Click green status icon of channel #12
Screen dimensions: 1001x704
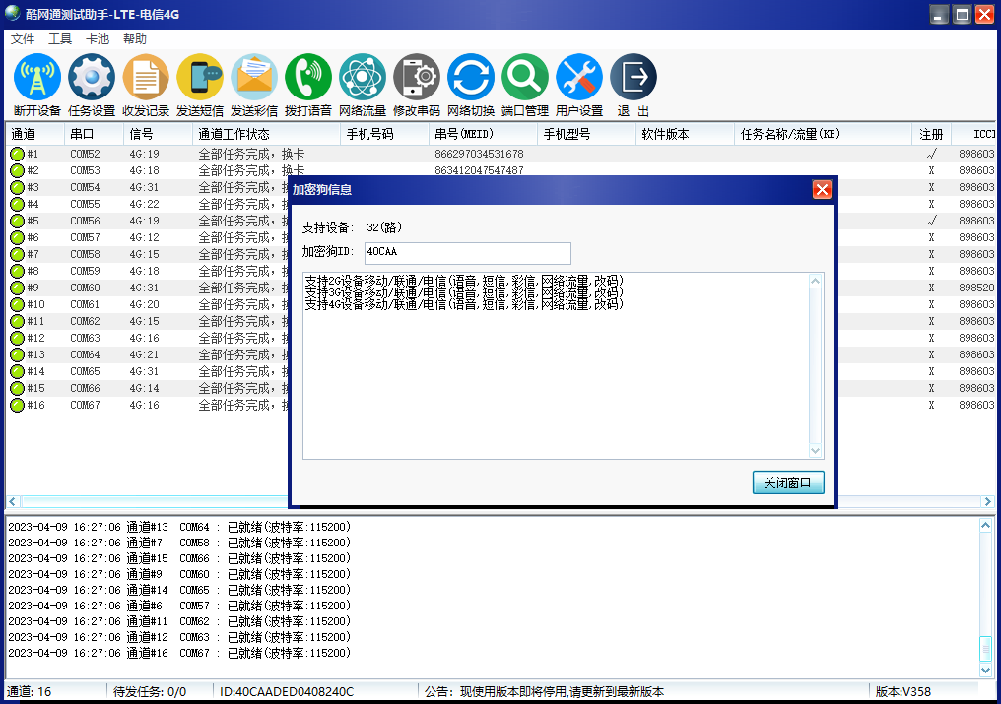tap(17, 339)
